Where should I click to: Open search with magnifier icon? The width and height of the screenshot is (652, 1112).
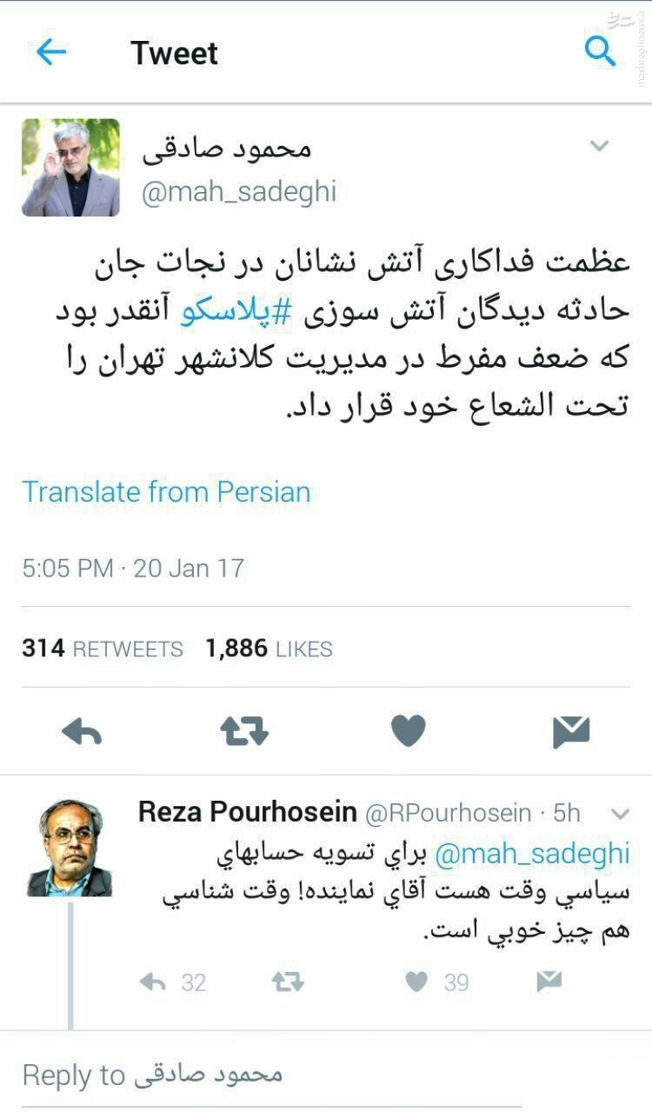pos(600,51)
